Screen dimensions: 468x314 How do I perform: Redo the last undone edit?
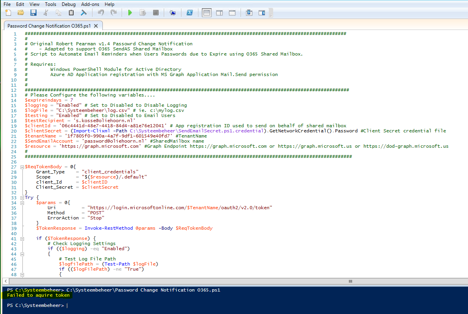(113, 13)
